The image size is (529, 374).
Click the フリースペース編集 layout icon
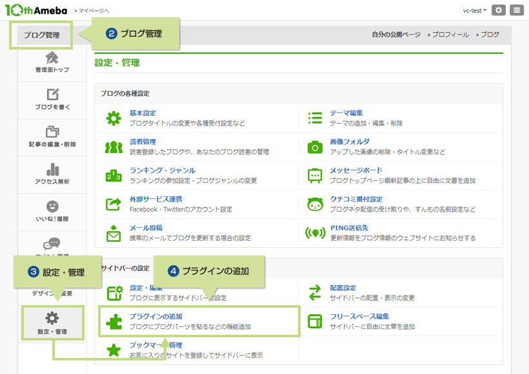[x=315, y=321]
